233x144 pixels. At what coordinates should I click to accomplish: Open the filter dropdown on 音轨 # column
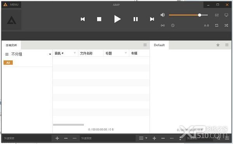(75, 53)
